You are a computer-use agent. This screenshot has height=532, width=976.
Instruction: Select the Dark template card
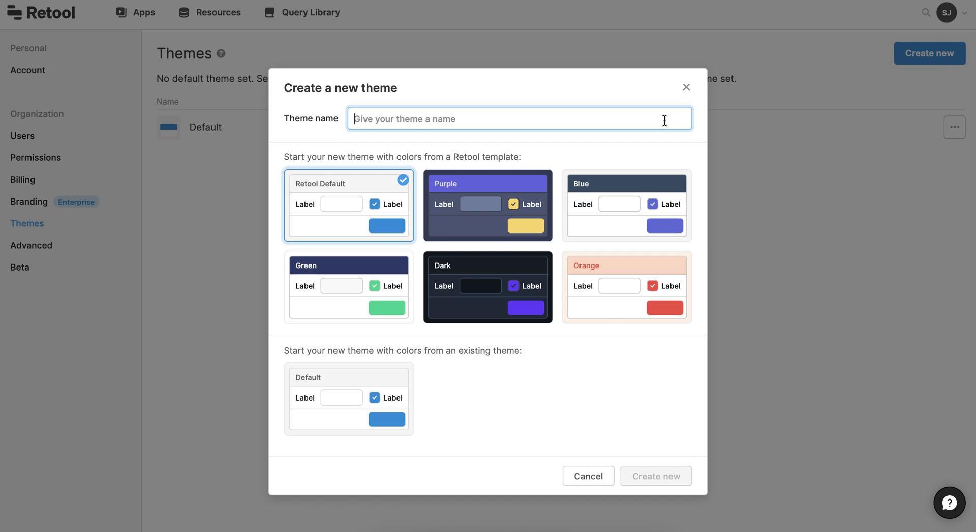487,287
